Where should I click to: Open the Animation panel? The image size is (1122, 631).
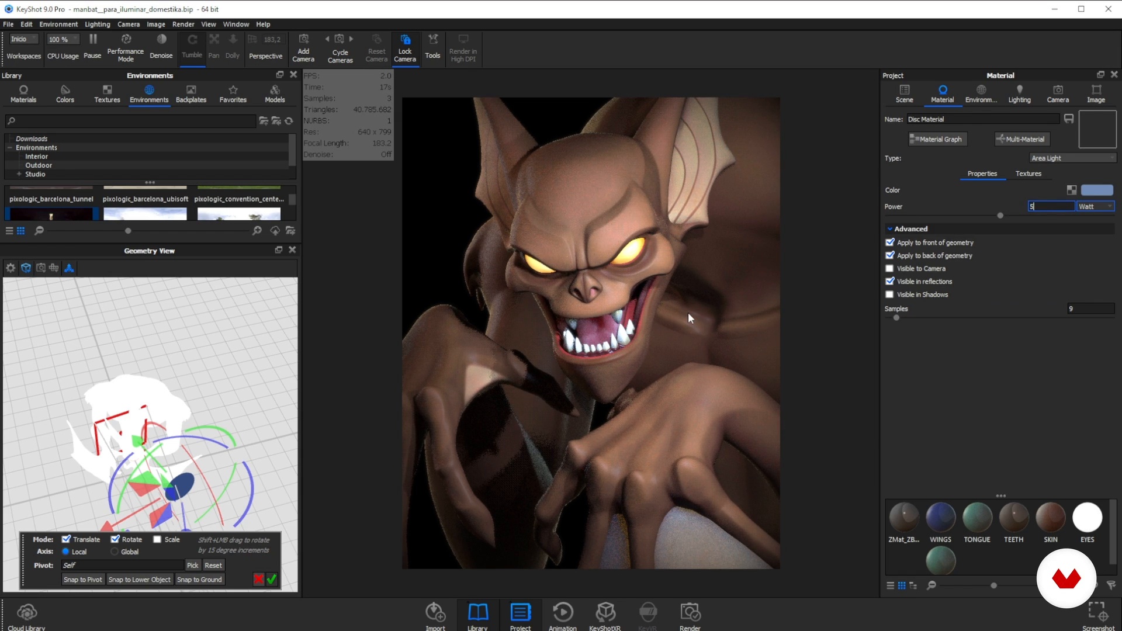(x=563, y=616)
